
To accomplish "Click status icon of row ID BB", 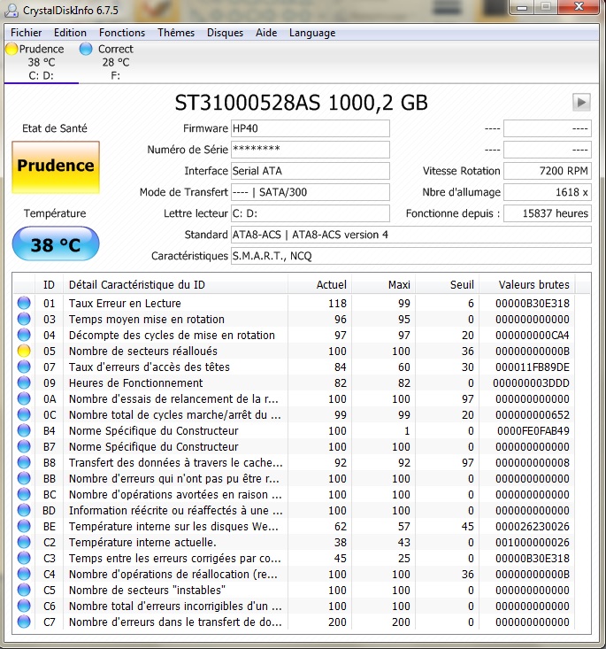I will pyautogui.click(x=24, y=478).
